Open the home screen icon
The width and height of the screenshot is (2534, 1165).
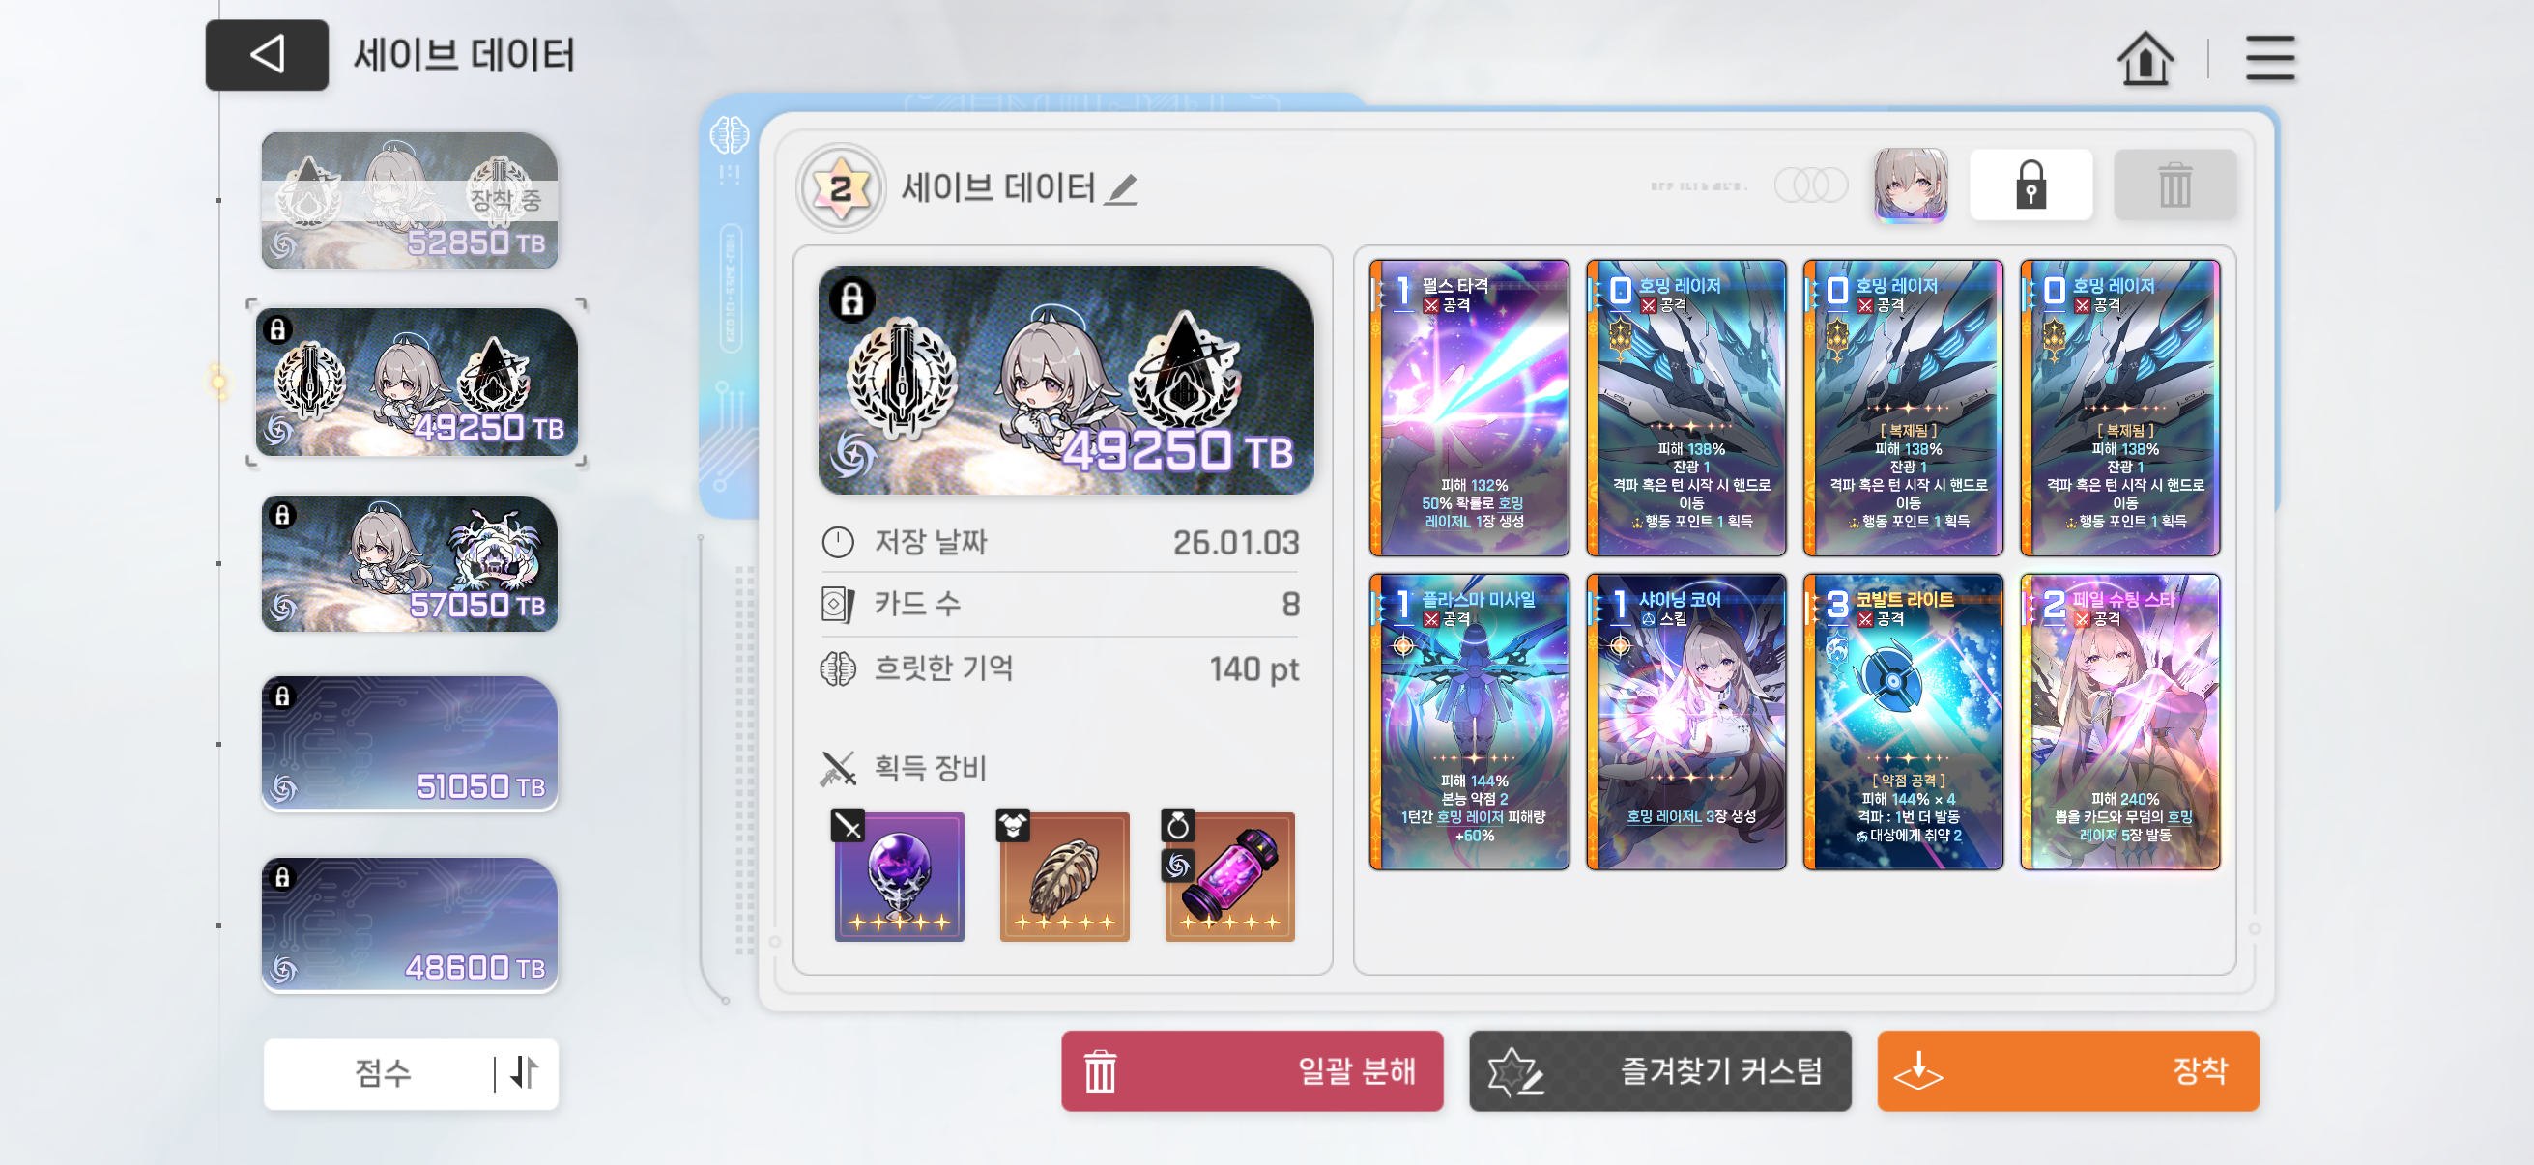click(x=2144, y=58)
